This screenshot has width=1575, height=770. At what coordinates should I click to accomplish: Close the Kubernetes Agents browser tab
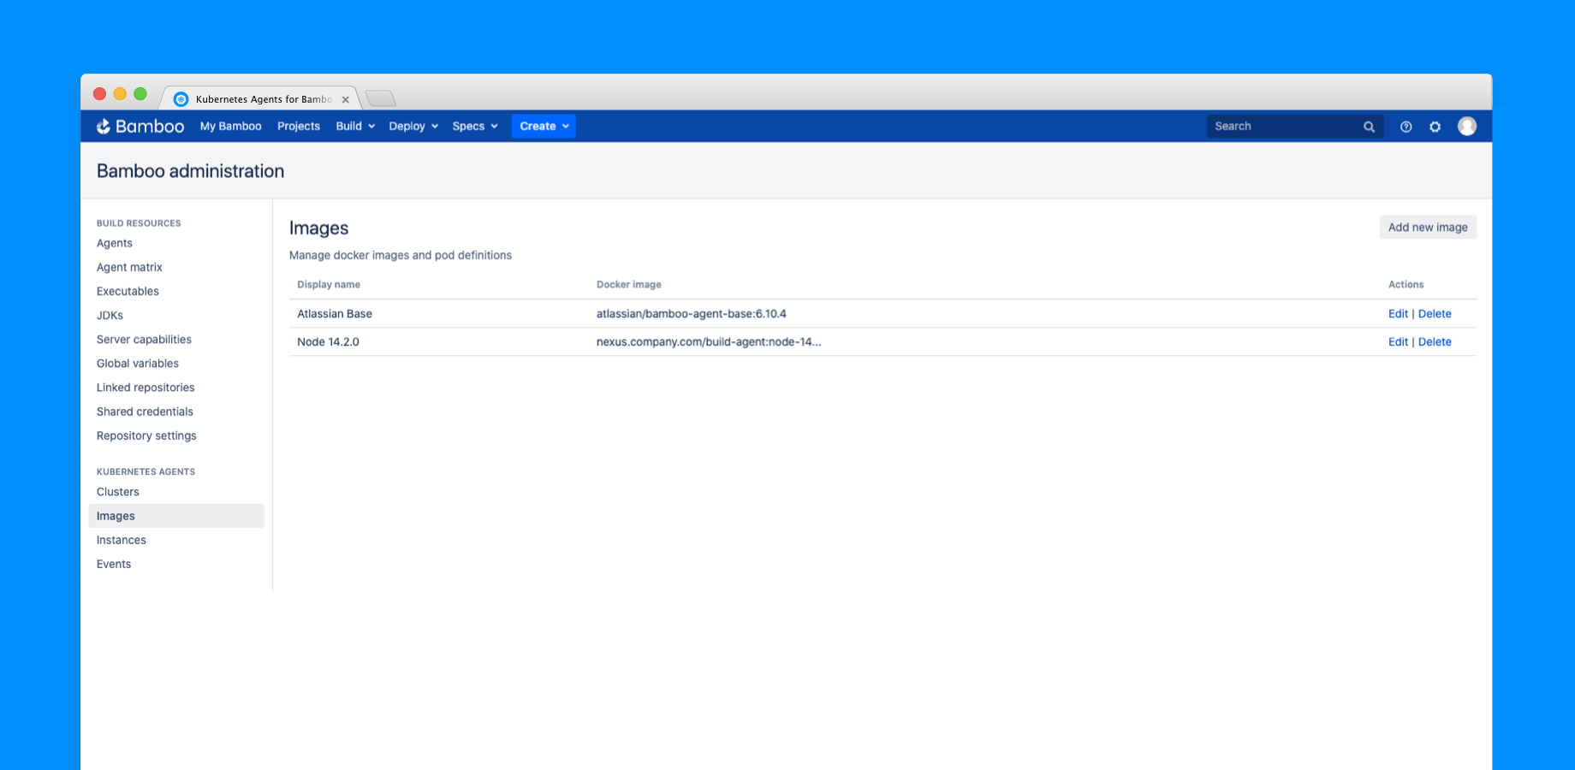tap(346, 99)
